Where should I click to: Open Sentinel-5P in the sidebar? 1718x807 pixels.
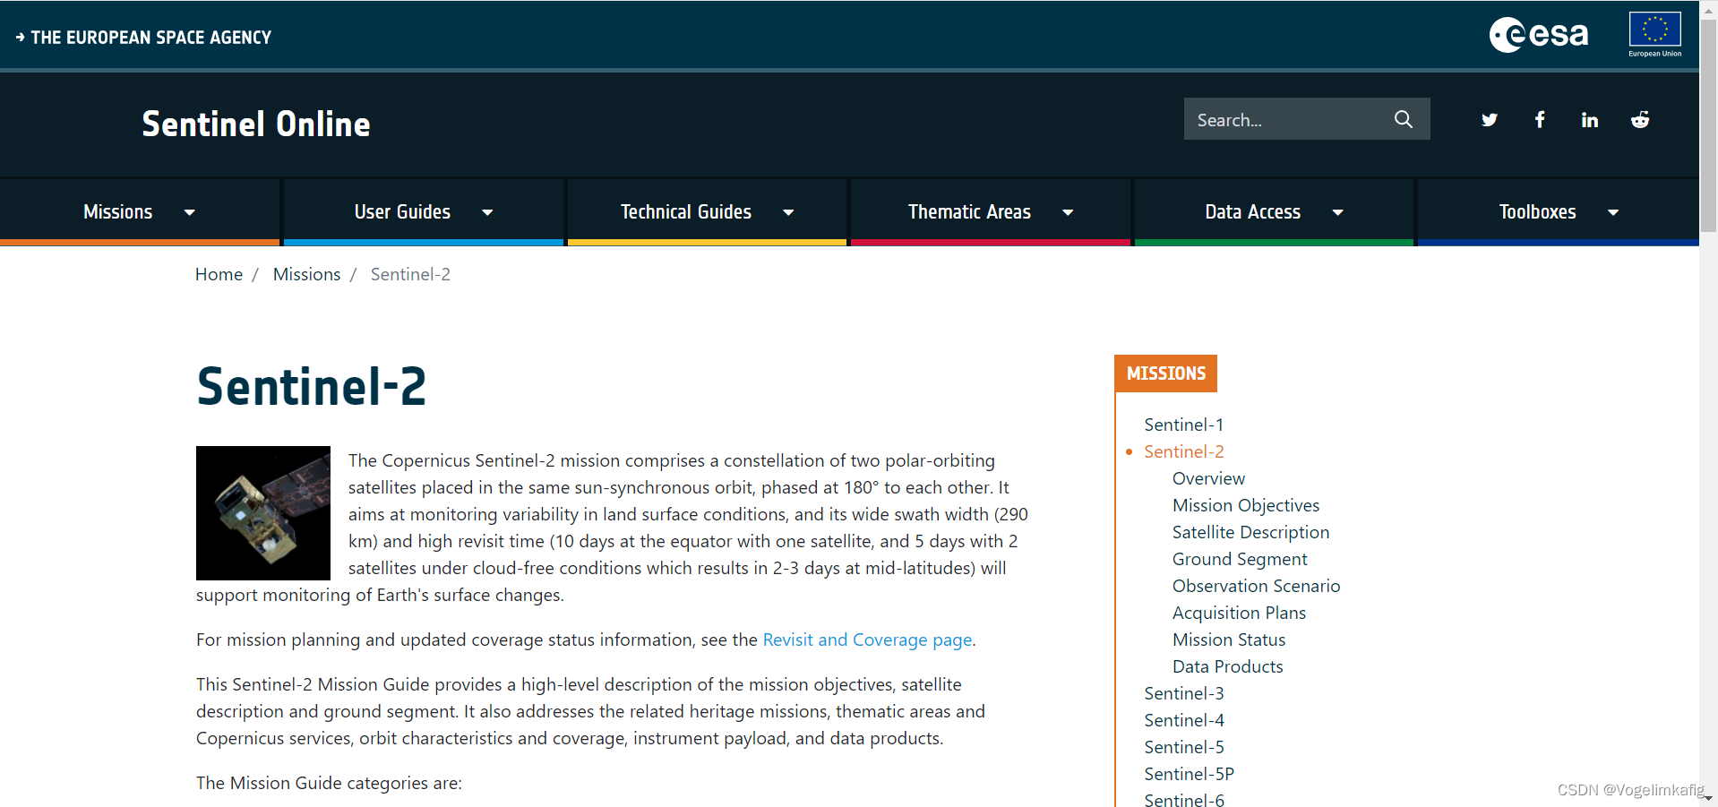(x=1189, y=774)
